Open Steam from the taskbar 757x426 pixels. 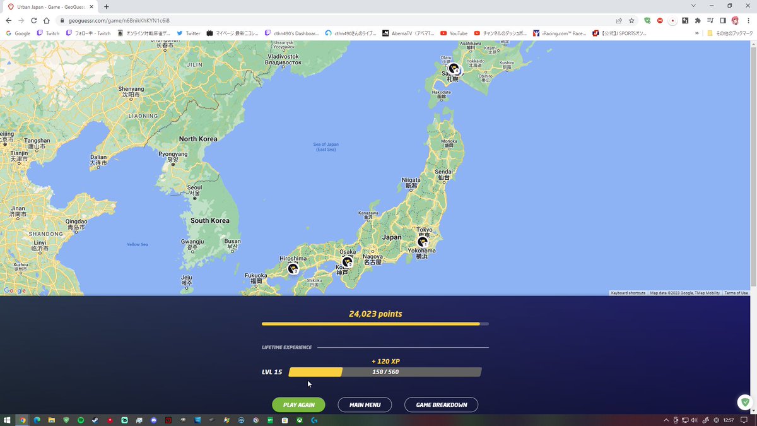[x=95, y=420]
